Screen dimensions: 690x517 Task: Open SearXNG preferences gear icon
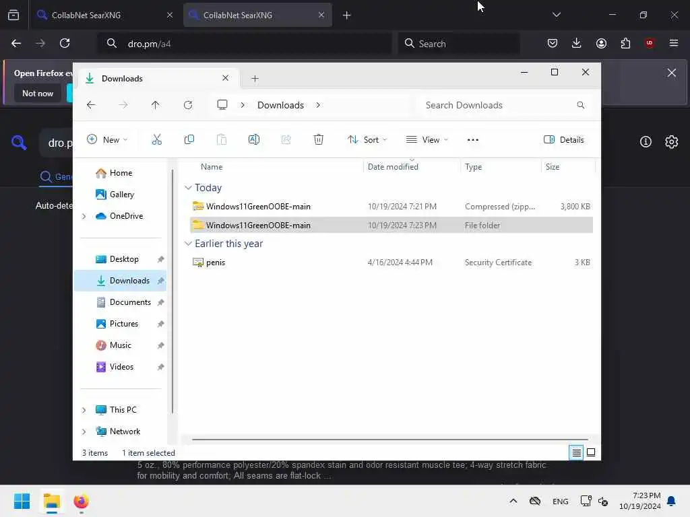point(672,141)
